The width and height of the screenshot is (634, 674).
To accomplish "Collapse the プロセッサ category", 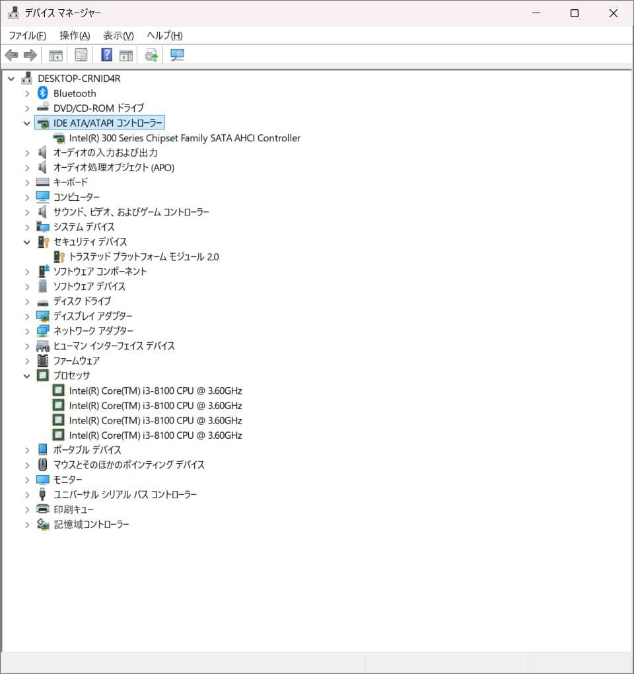I will coord(27,375).
